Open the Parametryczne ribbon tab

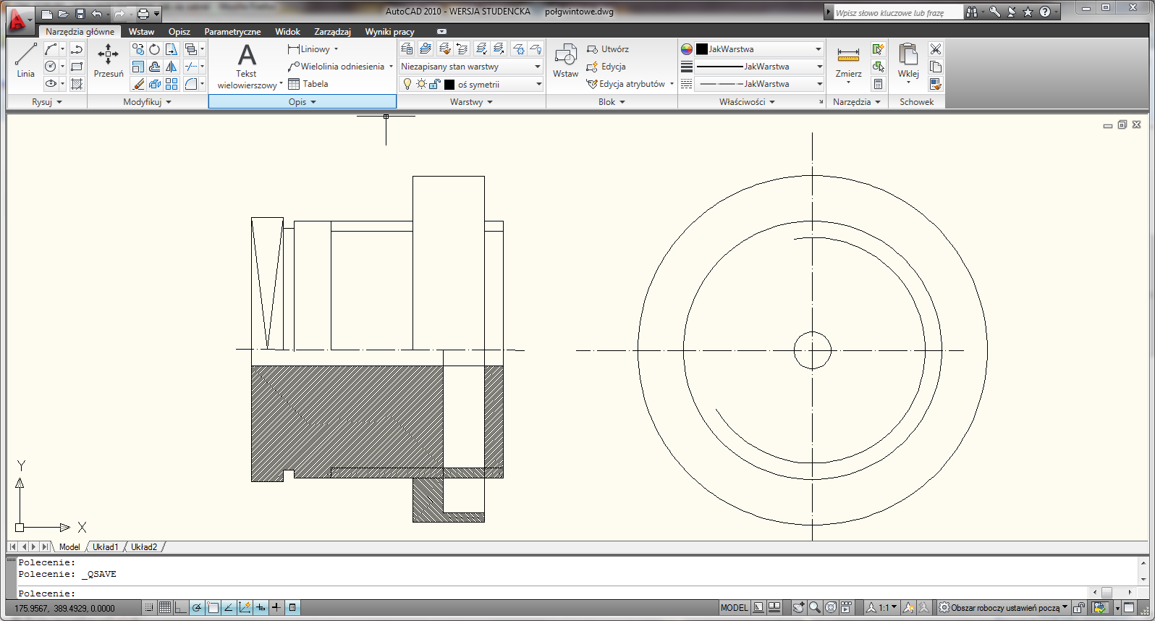click(232, 32)
